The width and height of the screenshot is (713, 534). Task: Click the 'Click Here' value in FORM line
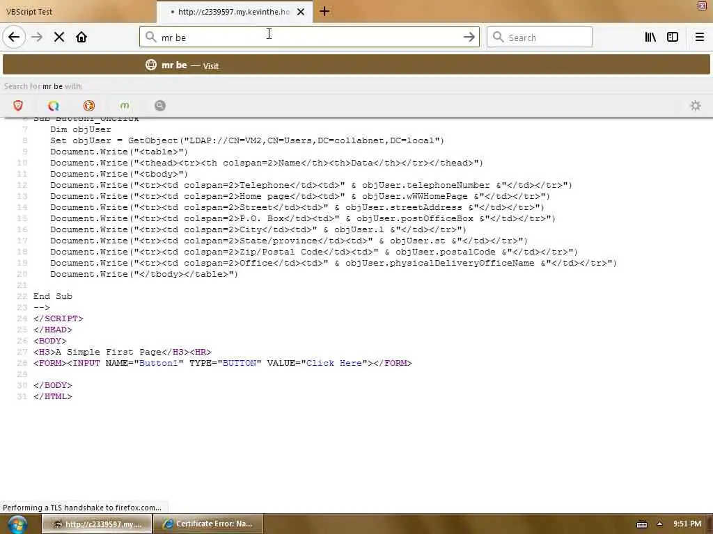pos(334,363)
